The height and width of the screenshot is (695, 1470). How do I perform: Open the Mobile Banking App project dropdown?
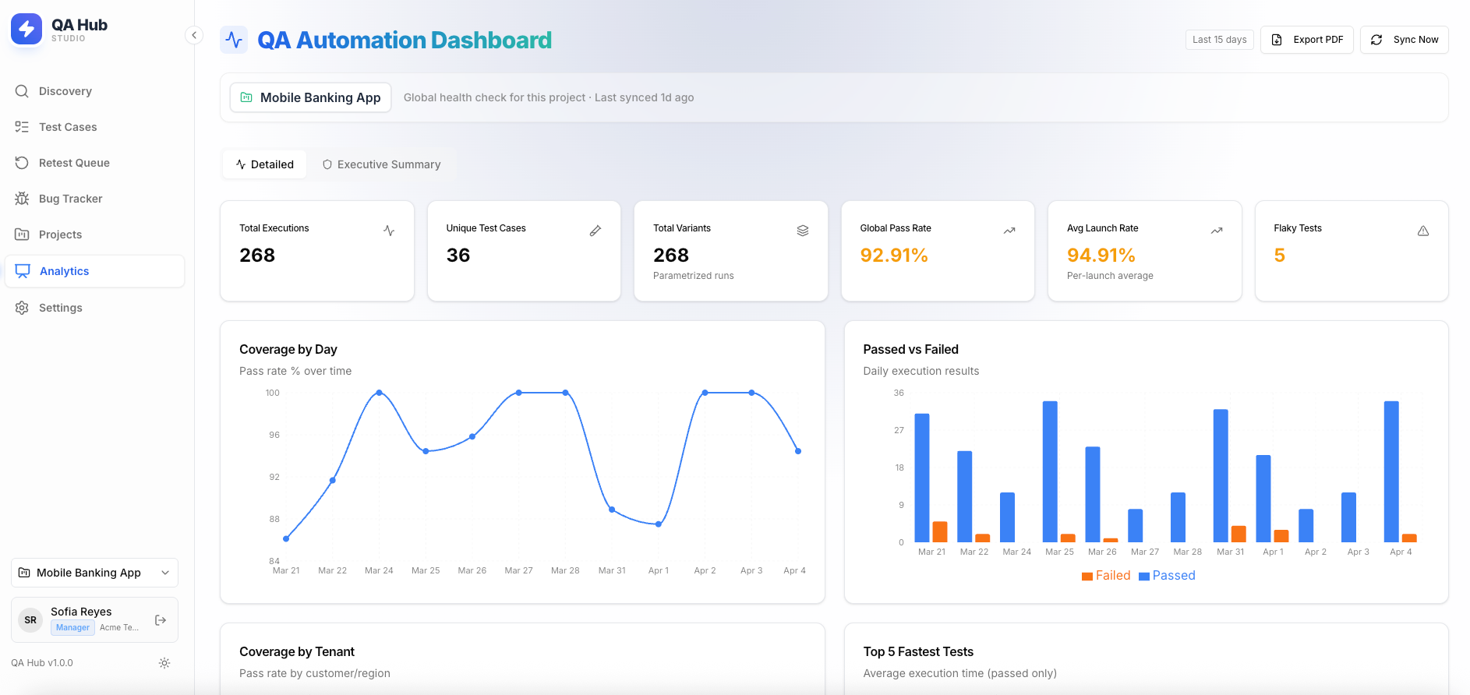click(94, 573)
